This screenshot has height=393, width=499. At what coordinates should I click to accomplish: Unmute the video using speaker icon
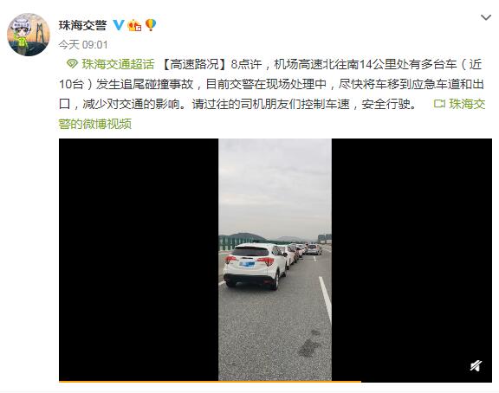476,366
